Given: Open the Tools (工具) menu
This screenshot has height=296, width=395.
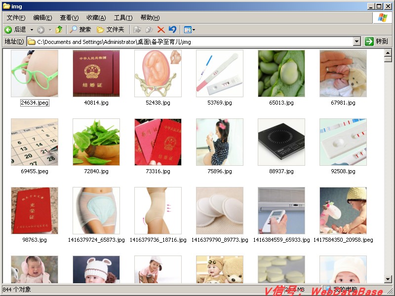Looking at the screenshot, I should (123, 18).
